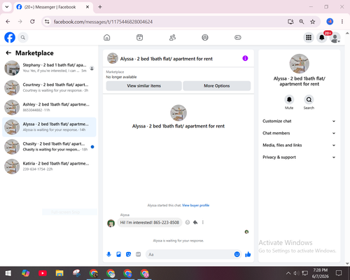Go back from Marketplace with arrow
Viewport: 350px width, 280px height.
click(8, 53)
